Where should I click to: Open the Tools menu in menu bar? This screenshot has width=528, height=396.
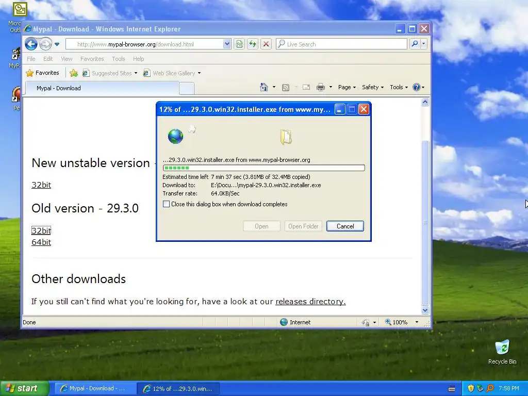click(119, 59)
